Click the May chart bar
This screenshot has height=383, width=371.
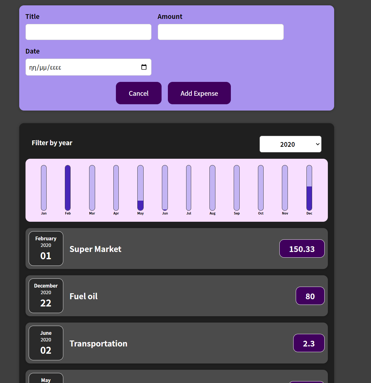tap(140, 188)
